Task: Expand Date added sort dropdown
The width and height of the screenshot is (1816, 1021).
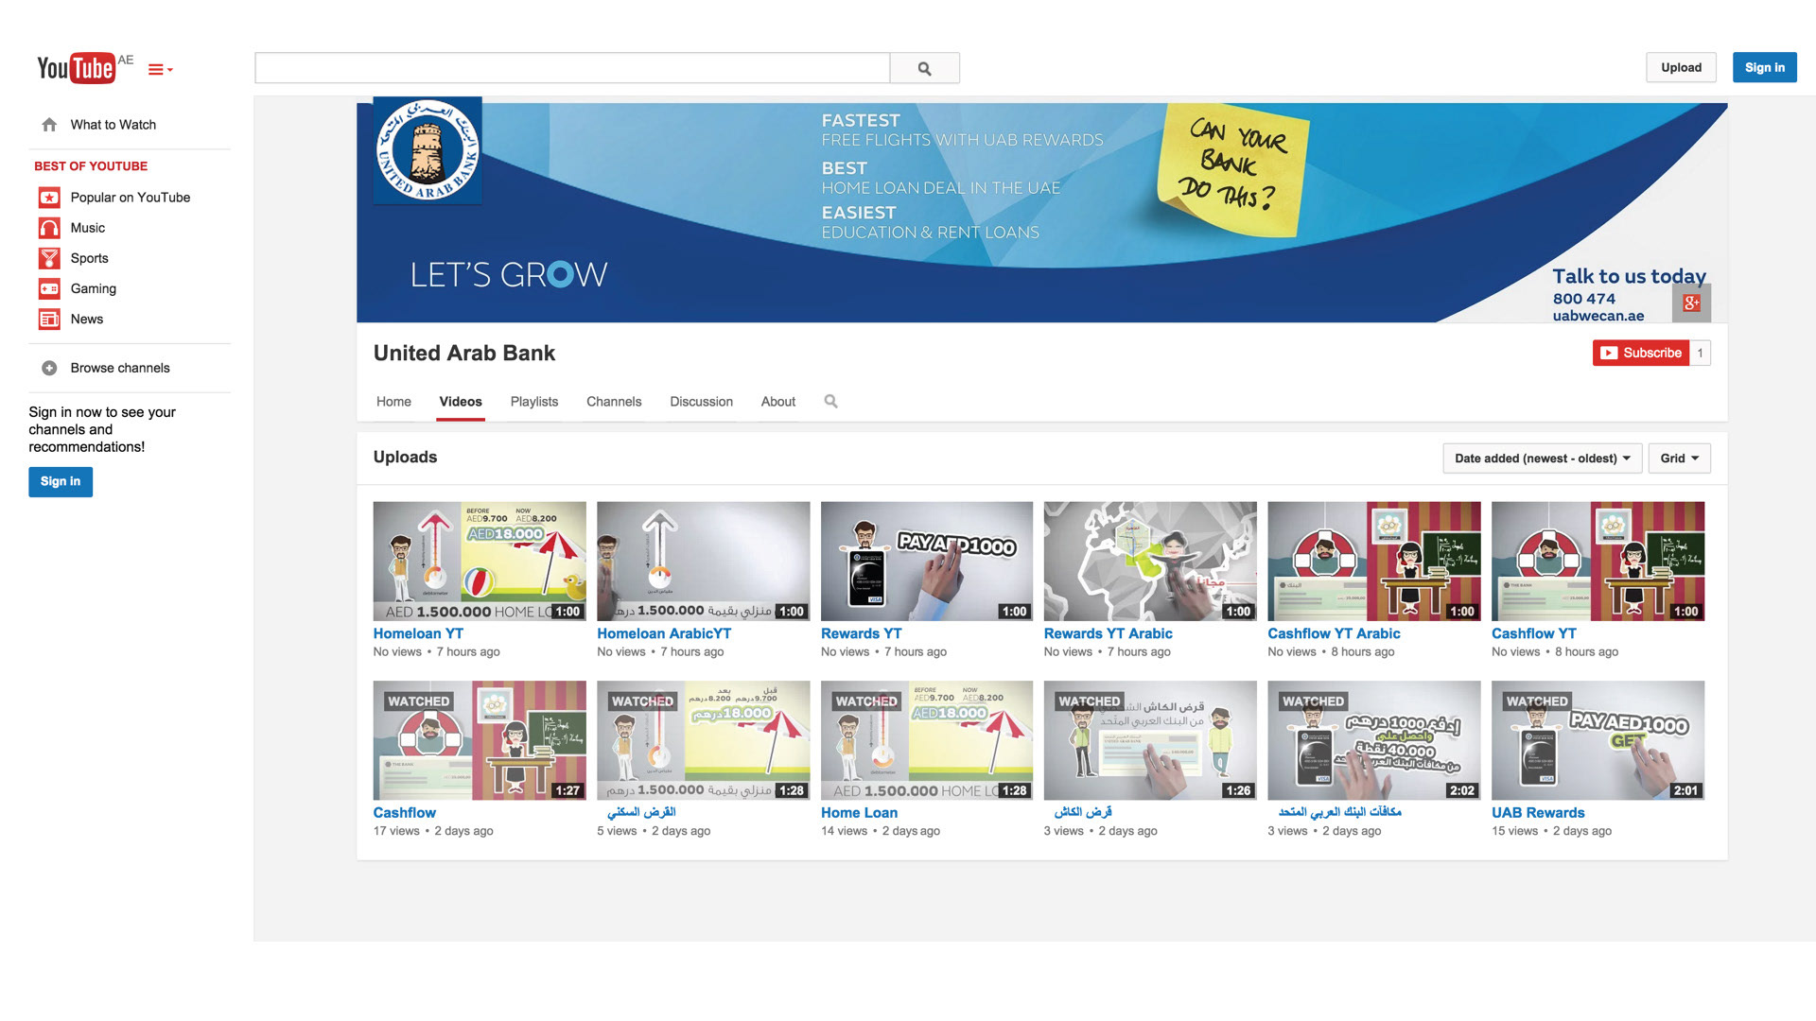Action: [x=1542, y=459]
